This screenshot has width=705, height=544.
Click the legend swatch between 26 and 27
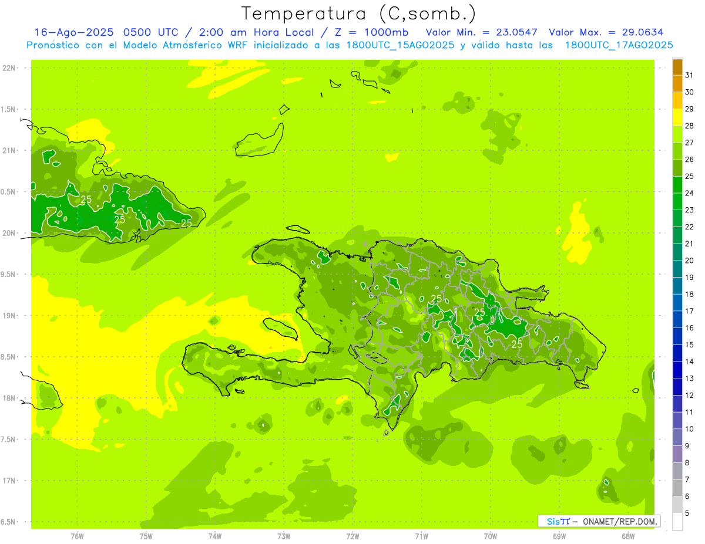[x=677, y=151]
